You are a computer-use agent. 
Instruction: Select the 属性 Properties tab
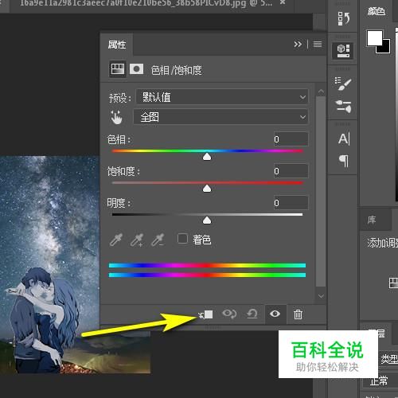click(117, 45)
